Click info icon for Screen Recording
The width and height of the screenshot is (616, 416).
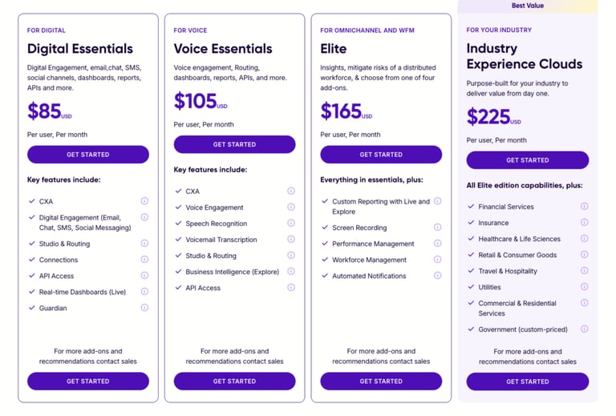[438, 227]
